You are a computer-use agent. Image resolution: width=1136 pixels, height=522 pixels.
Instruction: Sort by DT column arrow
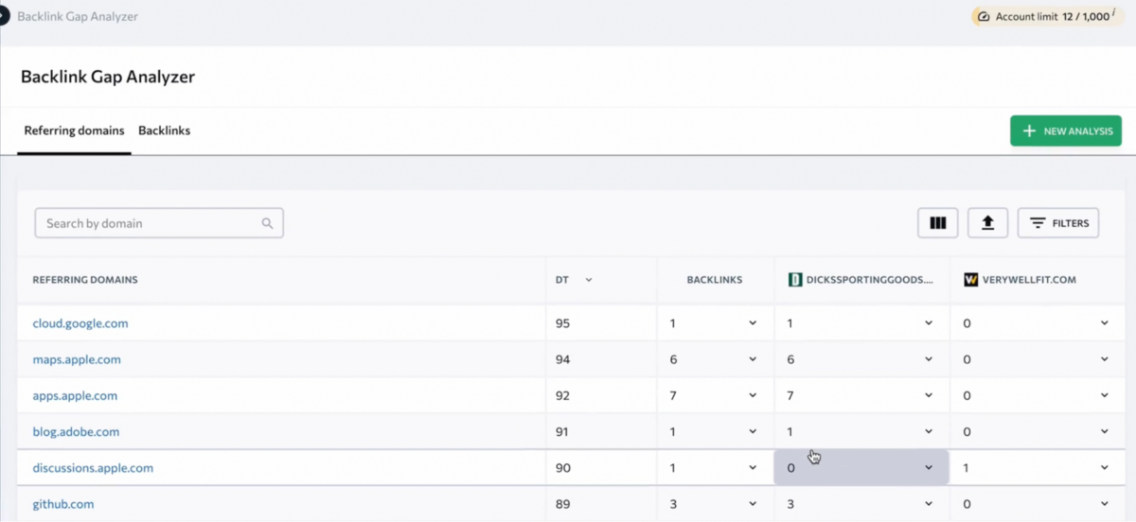589,280
